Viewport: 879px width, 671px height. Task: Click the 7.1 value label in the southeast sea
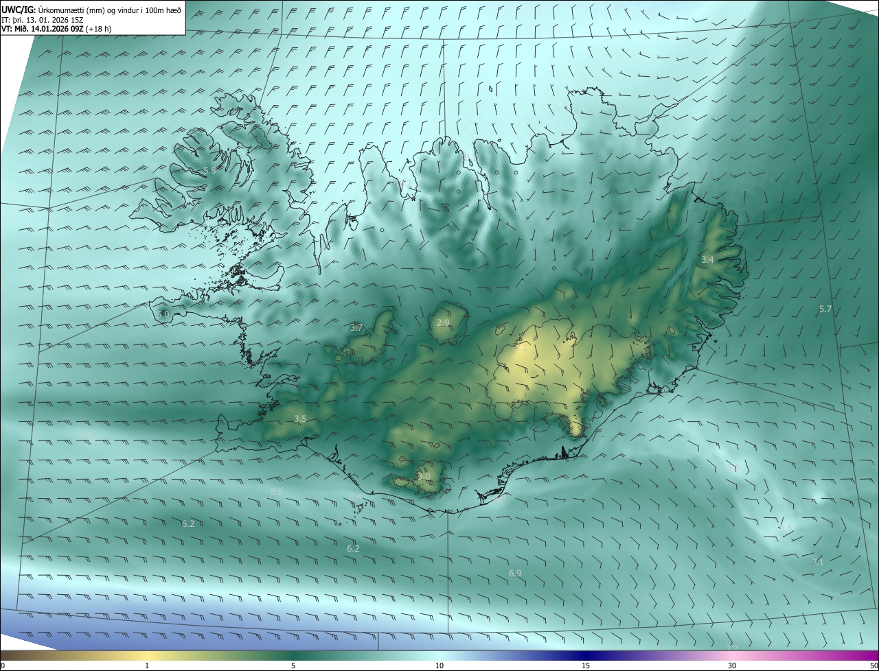[x=818, y=562]
